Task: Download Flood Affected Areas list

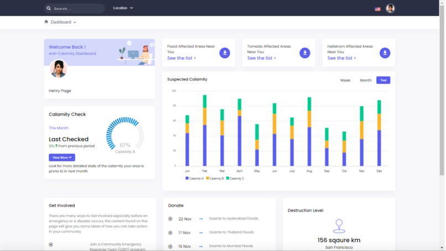Action: [225, 53]
